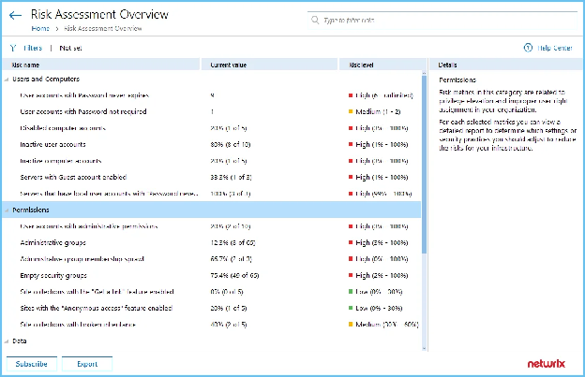
Task: Click the 'Not set' filter status text
Action: click(70, 48)
